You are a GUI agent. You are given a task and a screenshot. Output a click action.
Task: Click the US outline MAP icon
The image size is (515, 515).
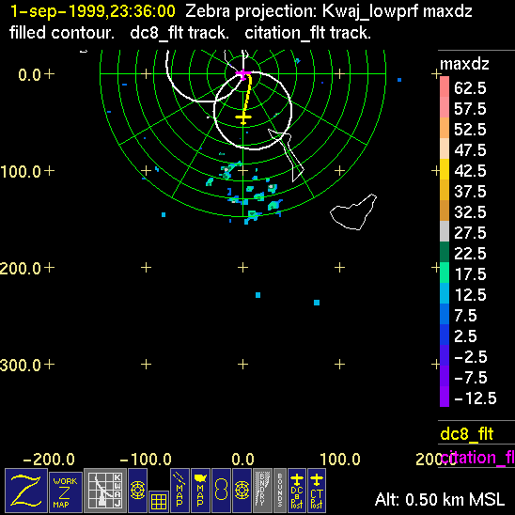[x=200, y=491]
